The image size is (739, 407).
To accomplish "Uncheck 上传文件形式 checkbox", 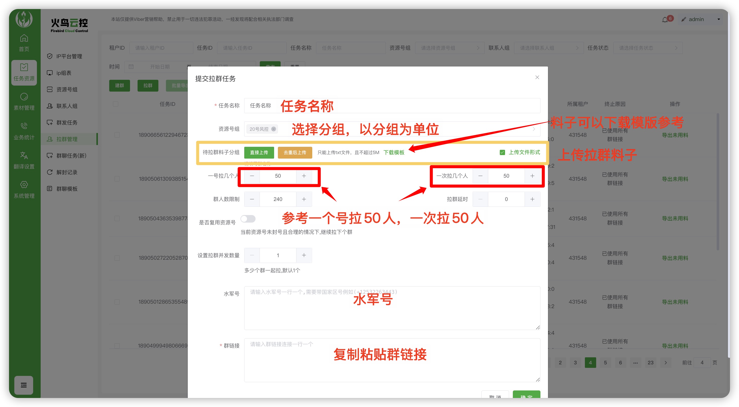I will (502, 152).
